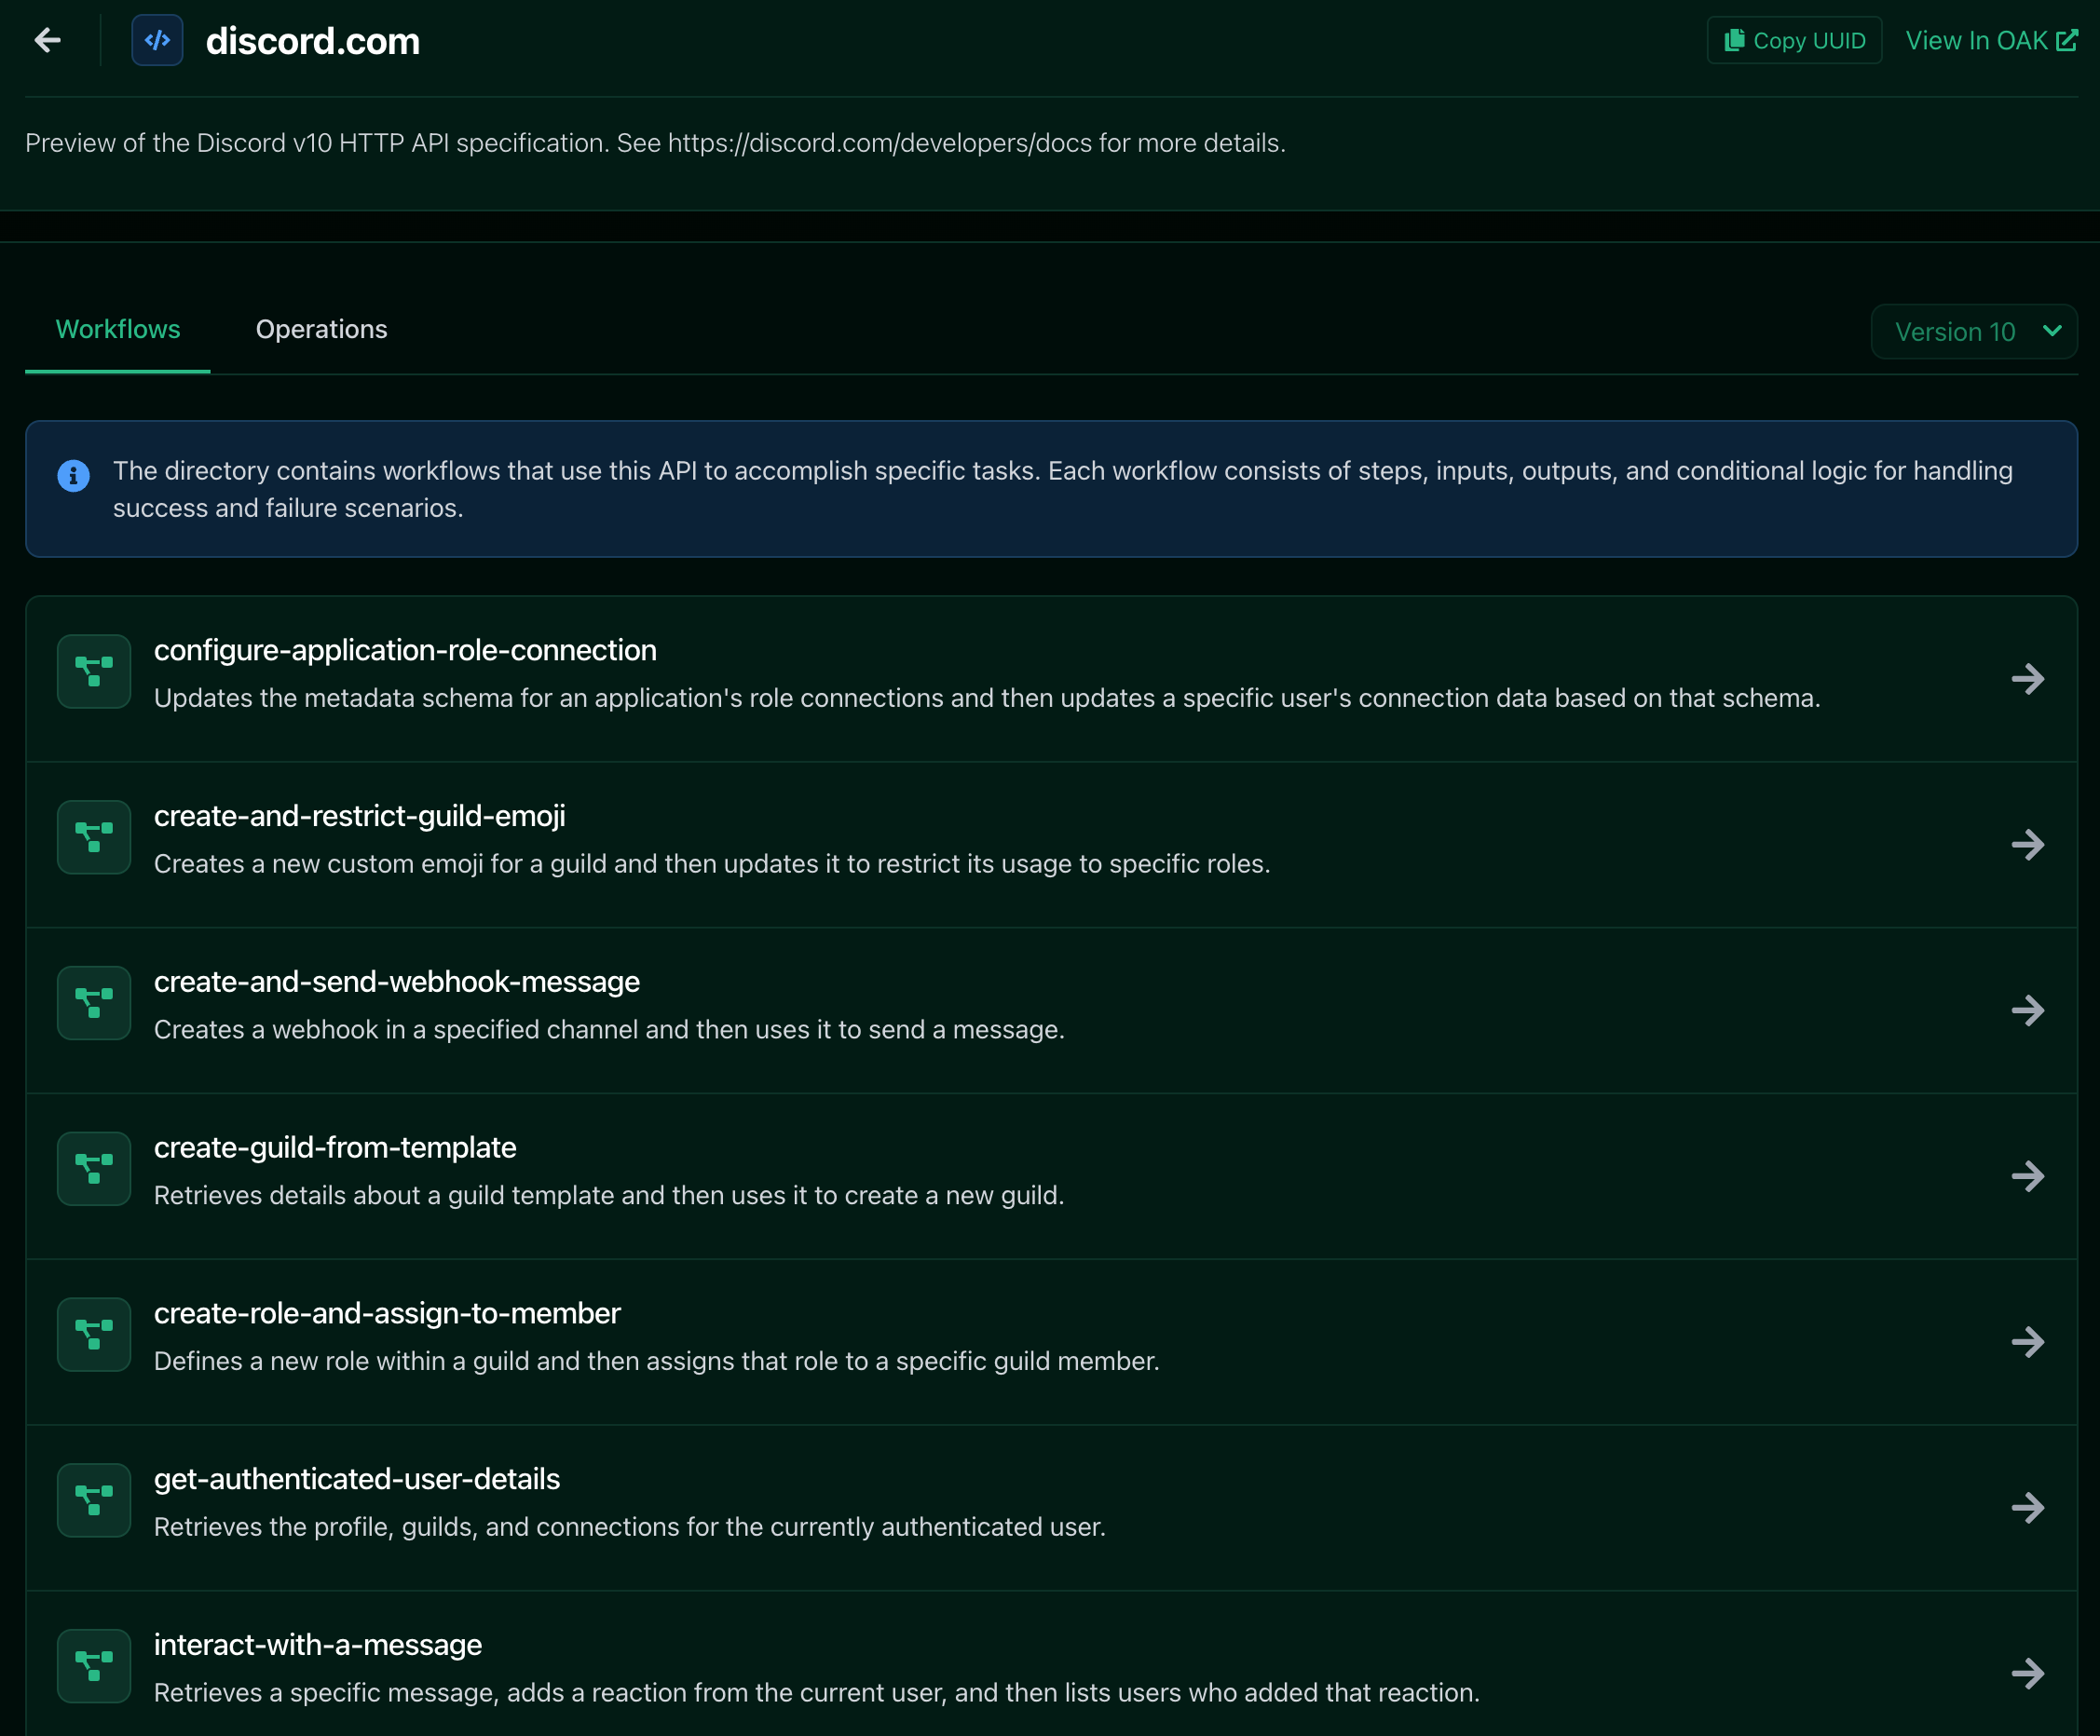2100x1736 pixels.
Task: Open arrow for interact-with-a-message row
Action: coord(2028,1675)
